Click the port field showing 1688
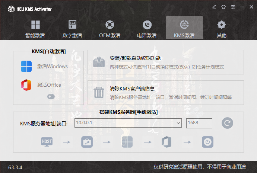Image resolution: width=257 pixels, height=173 pixels. (199, 123)
